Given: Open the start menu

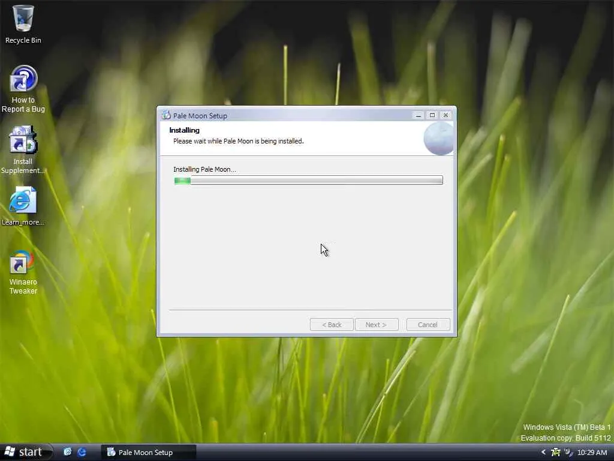Looking at the screenshot, I should point(26,452).
